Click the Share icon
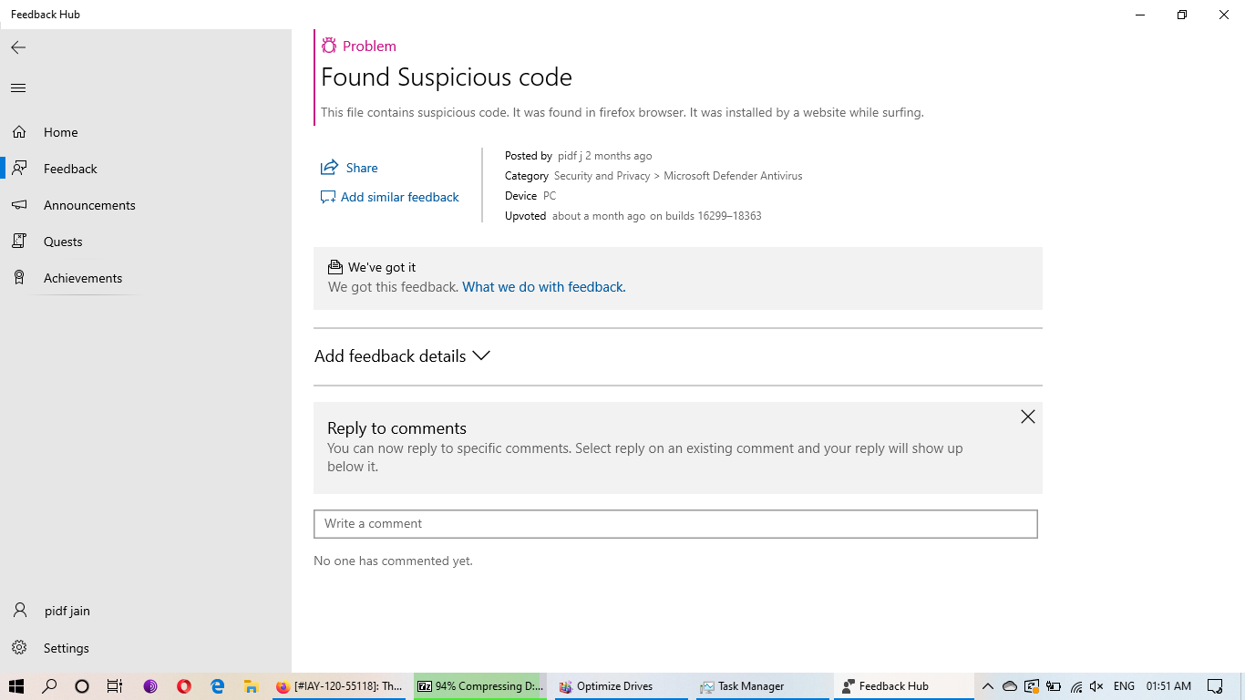Screen dimensions: 1245x700 click(x=329, y=168)
